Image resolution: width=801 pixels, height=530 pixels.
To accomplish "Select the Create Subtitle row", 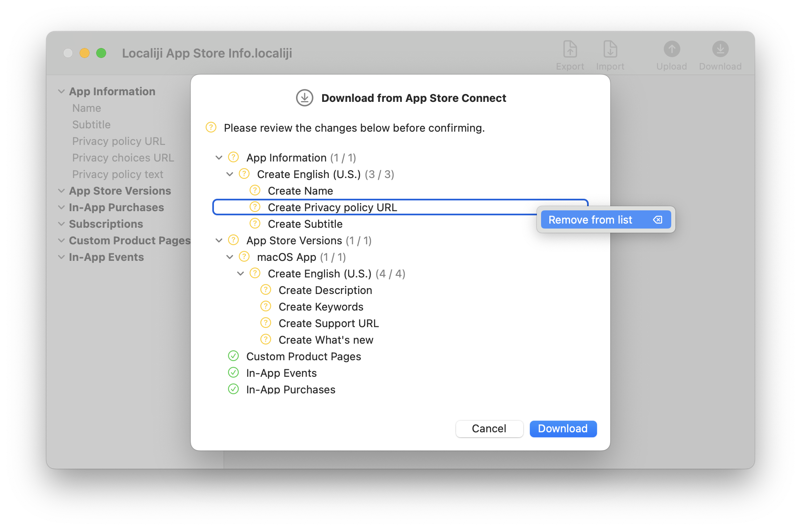I will [x=400, y=224].
